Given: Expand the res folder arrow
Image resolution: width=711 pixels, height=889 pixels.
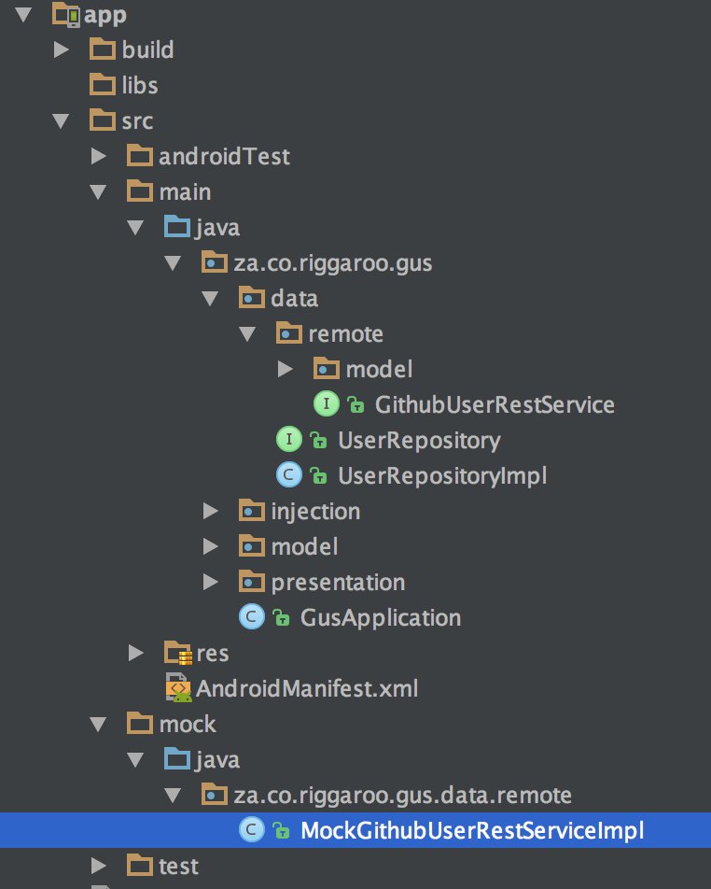Looking at the screenshot, I should click(x=136, y=653).
